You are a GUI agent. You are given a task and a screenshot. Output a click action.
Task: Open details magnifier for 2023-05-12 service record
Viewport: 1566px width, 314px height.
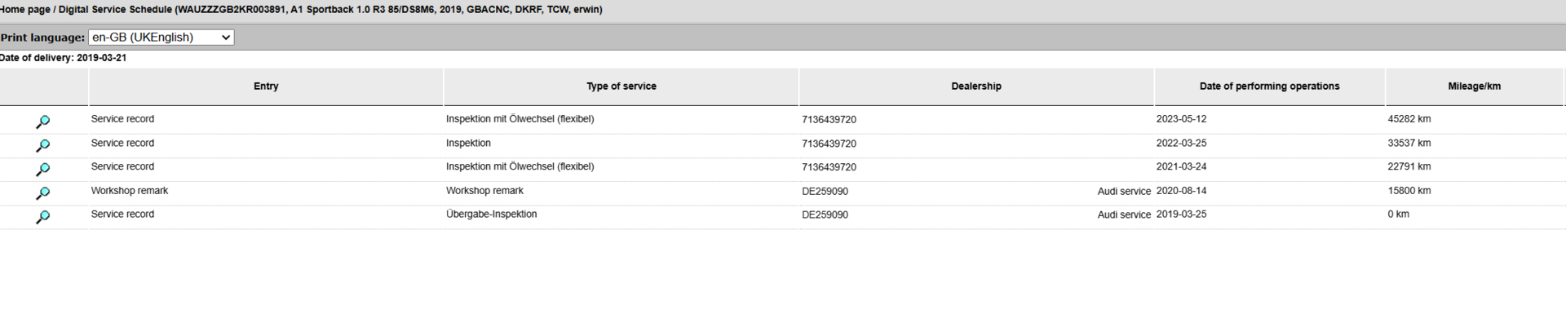[x=43, y=122]
